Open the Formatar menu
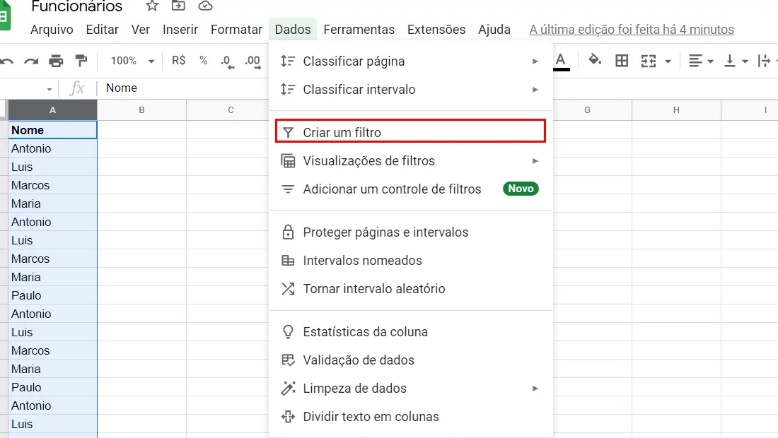Viewport: 778px width, 438px height. click(236, 29)
